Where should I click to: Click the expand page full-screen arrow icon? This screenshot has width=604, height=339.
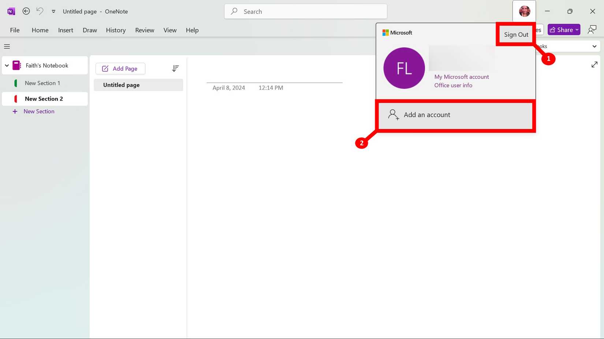594,65
